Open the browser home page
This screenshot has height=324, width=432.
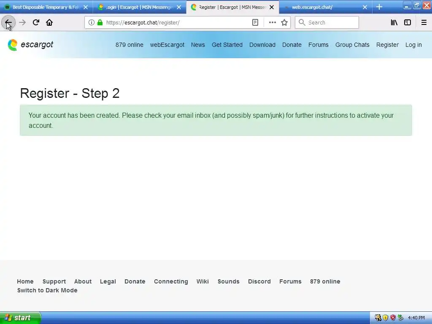(49, 23)
